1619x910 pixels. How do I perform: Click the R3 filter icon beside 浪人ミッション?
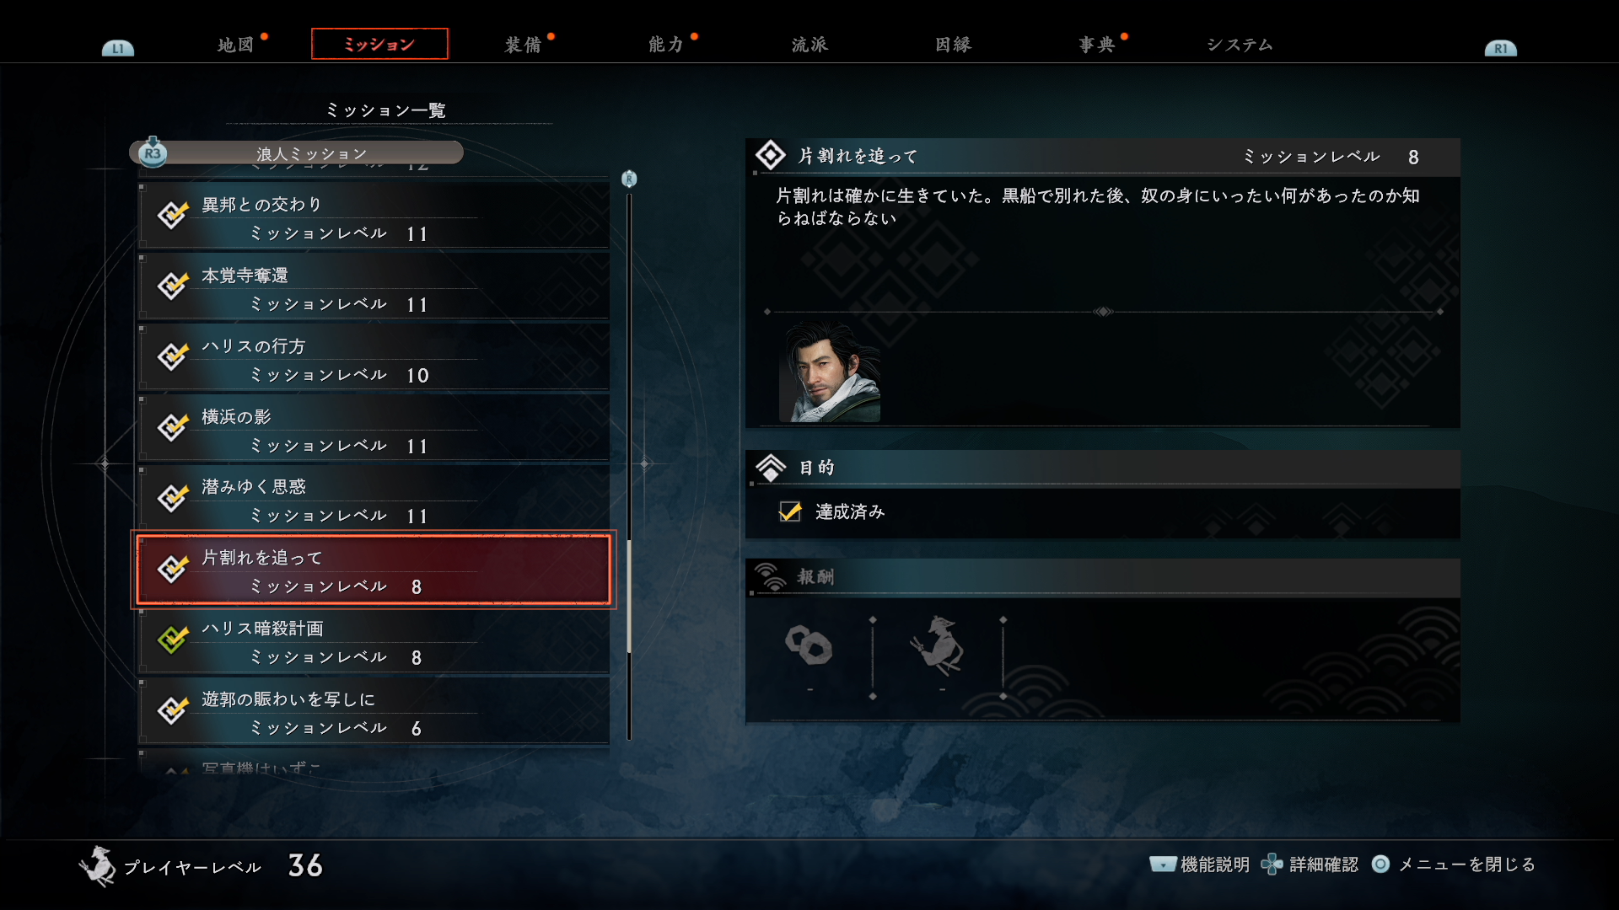(153, 153)
